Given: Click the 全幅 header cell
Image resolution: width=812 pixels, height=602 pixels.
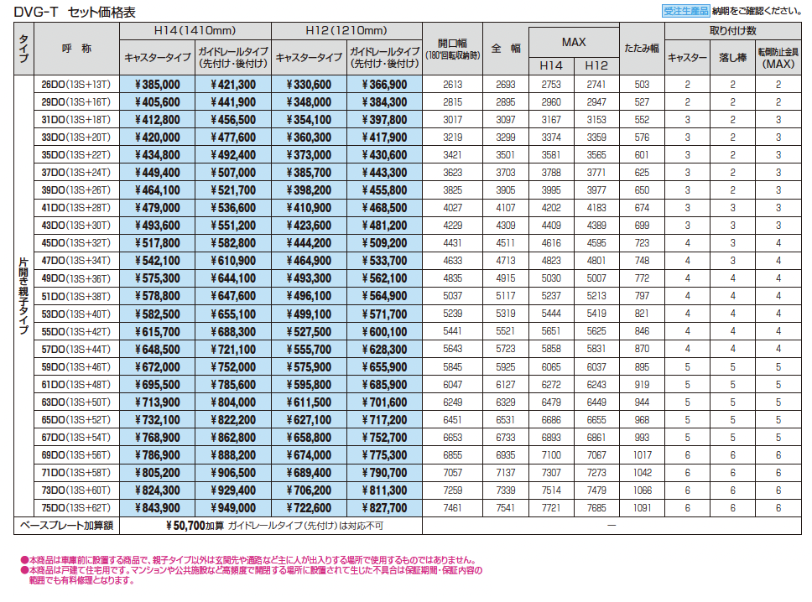Looking at the screenshot, I should 506,49.
